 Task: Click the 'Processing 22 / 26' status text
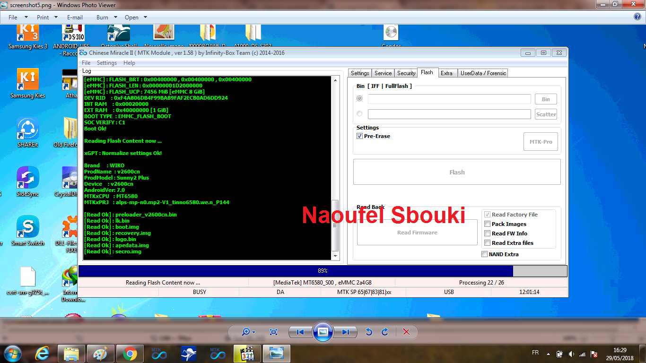pos(481,283)
